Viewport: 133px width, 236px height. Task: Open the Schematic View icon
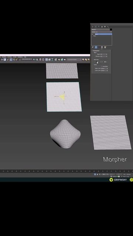pyautogui.click(x=52, y=59)
